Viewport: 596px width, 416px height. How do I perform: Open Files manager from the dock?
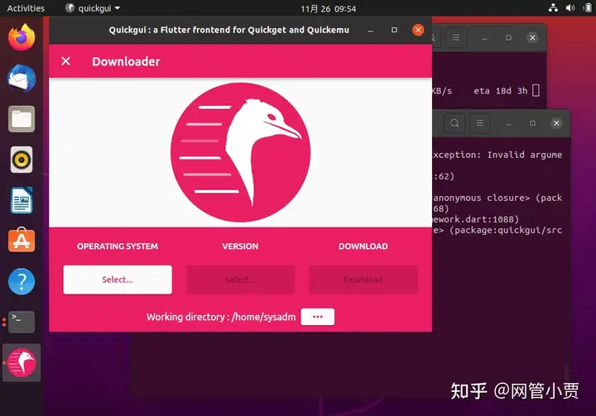(22, 119)
